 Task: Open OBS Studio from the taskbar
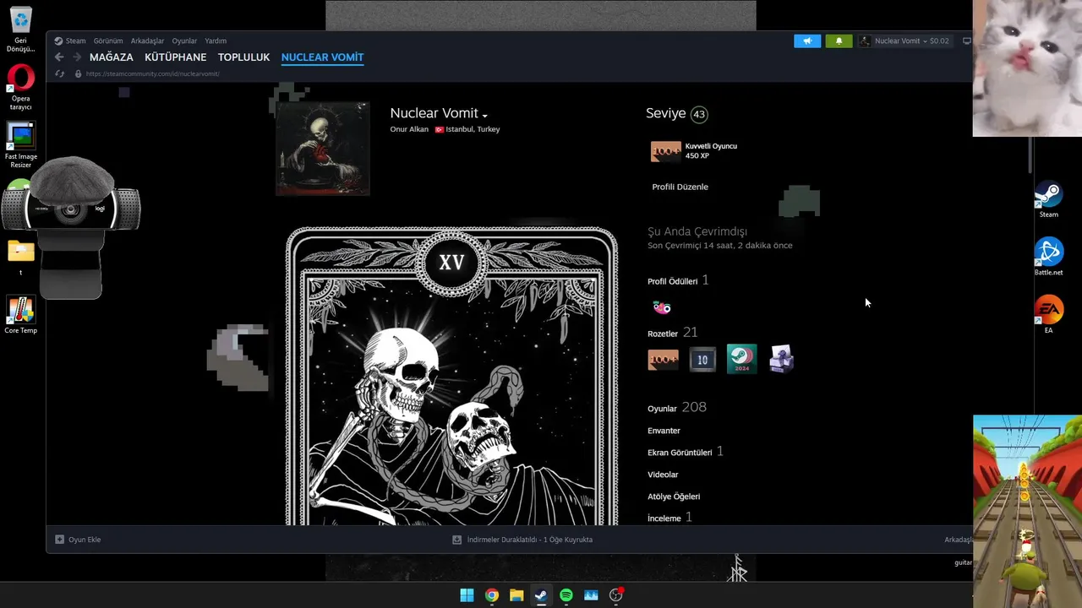616,595
